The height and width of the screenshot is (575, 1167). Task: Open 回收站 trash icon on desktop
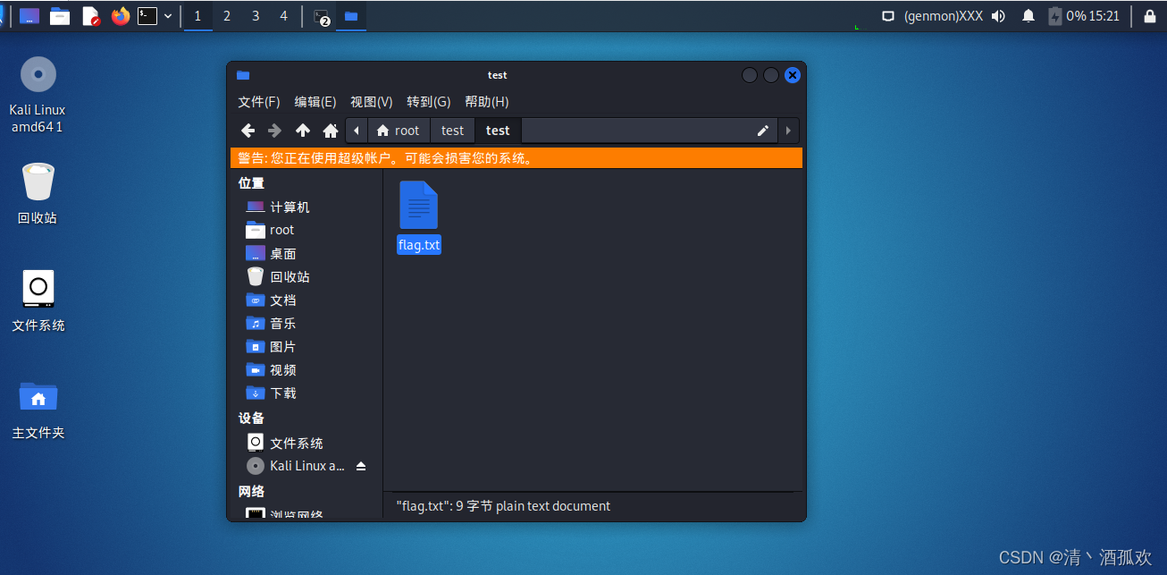coord(38,193)
